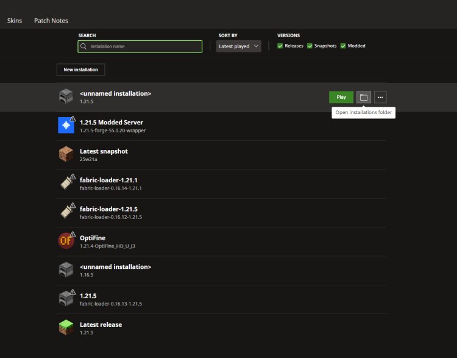Click version text fabric-loader-0.16.12-1.21.5
457x358 pixels.
click(x=111, y=217)
